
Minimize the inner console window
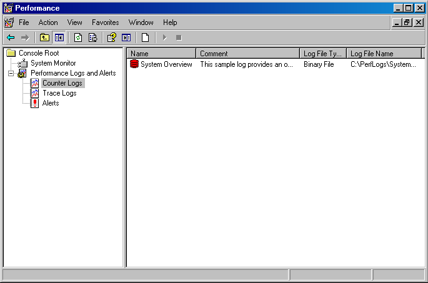397,22
